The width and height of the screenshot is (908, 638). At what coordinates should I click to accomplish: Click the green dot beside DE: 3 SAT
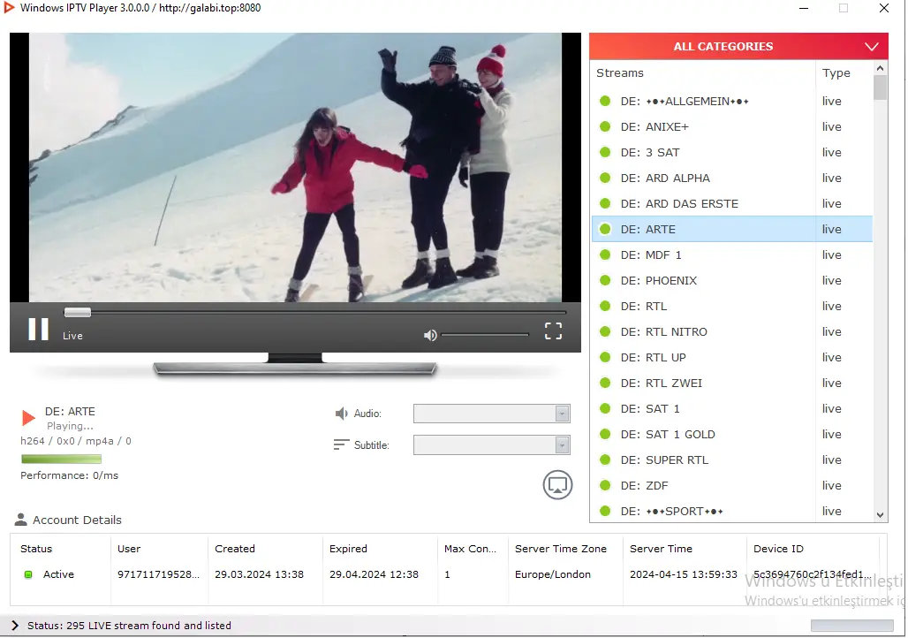(x=605, y=152)
